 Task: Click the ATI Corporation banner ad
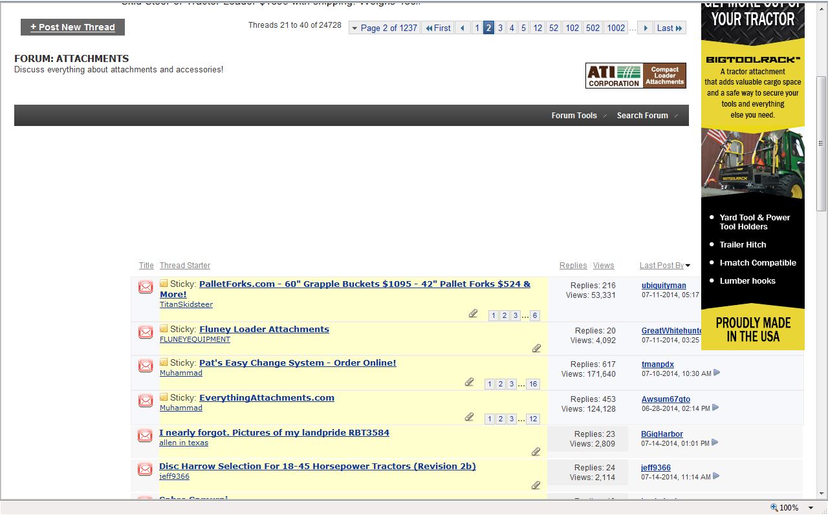pyautogui.click(x=635, y=76)
